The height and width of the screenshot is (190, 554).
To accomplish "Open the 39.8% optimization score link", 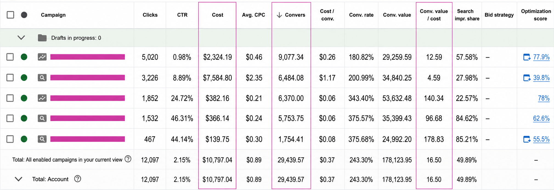I will click(541, 78).
